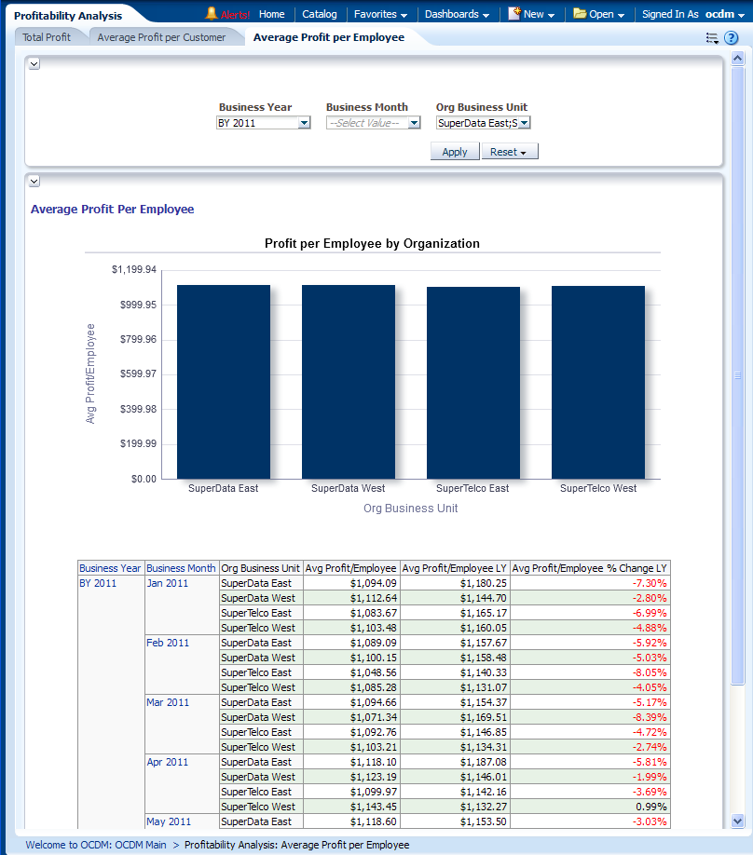Open the Favorites menu
The image size is (753, 855).
coord(380,14)
